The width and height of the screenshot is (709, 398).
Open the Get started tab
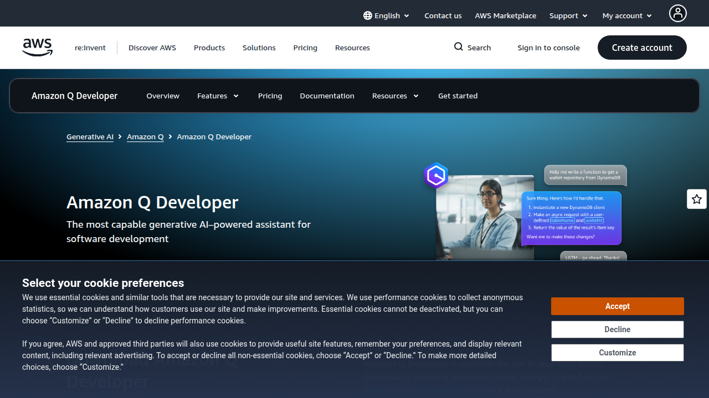click(x=458, y=96)
